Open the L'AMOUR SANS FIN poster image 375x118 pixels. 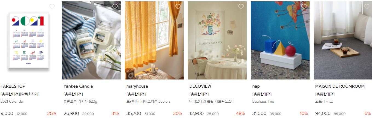(x=217, y=40)
